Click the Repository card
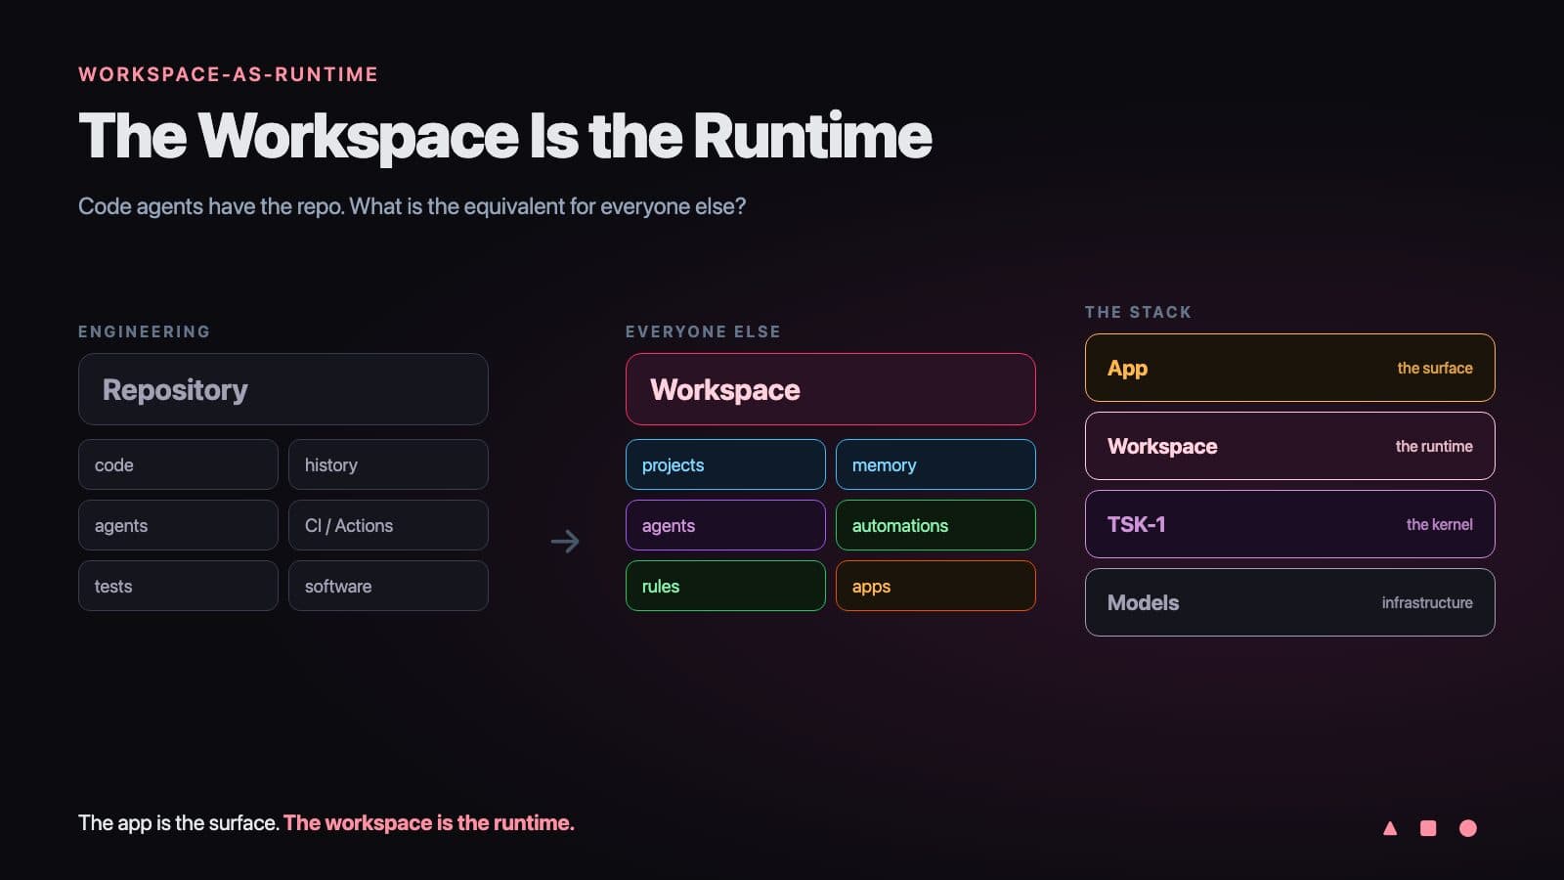This screenshot has width=1564, height=880. click(283, 389)
